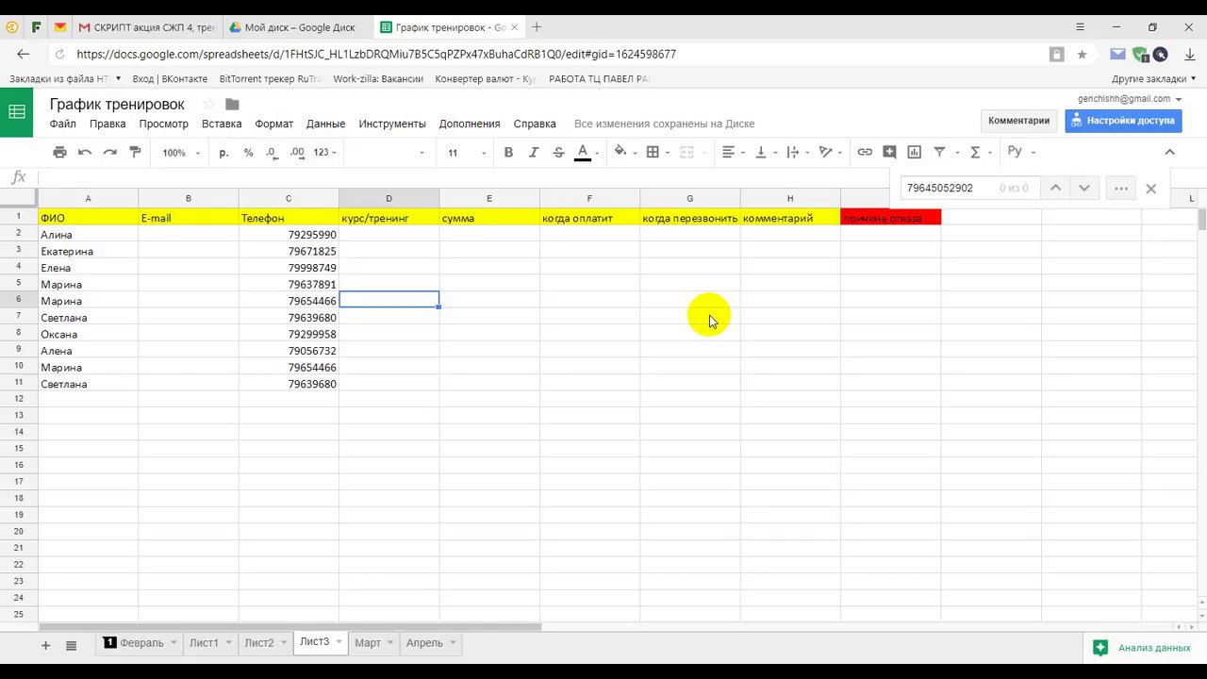Collapse the menus with the up chevron
Viewport: 1207px width, 679px height.
tap(1169, 152)
